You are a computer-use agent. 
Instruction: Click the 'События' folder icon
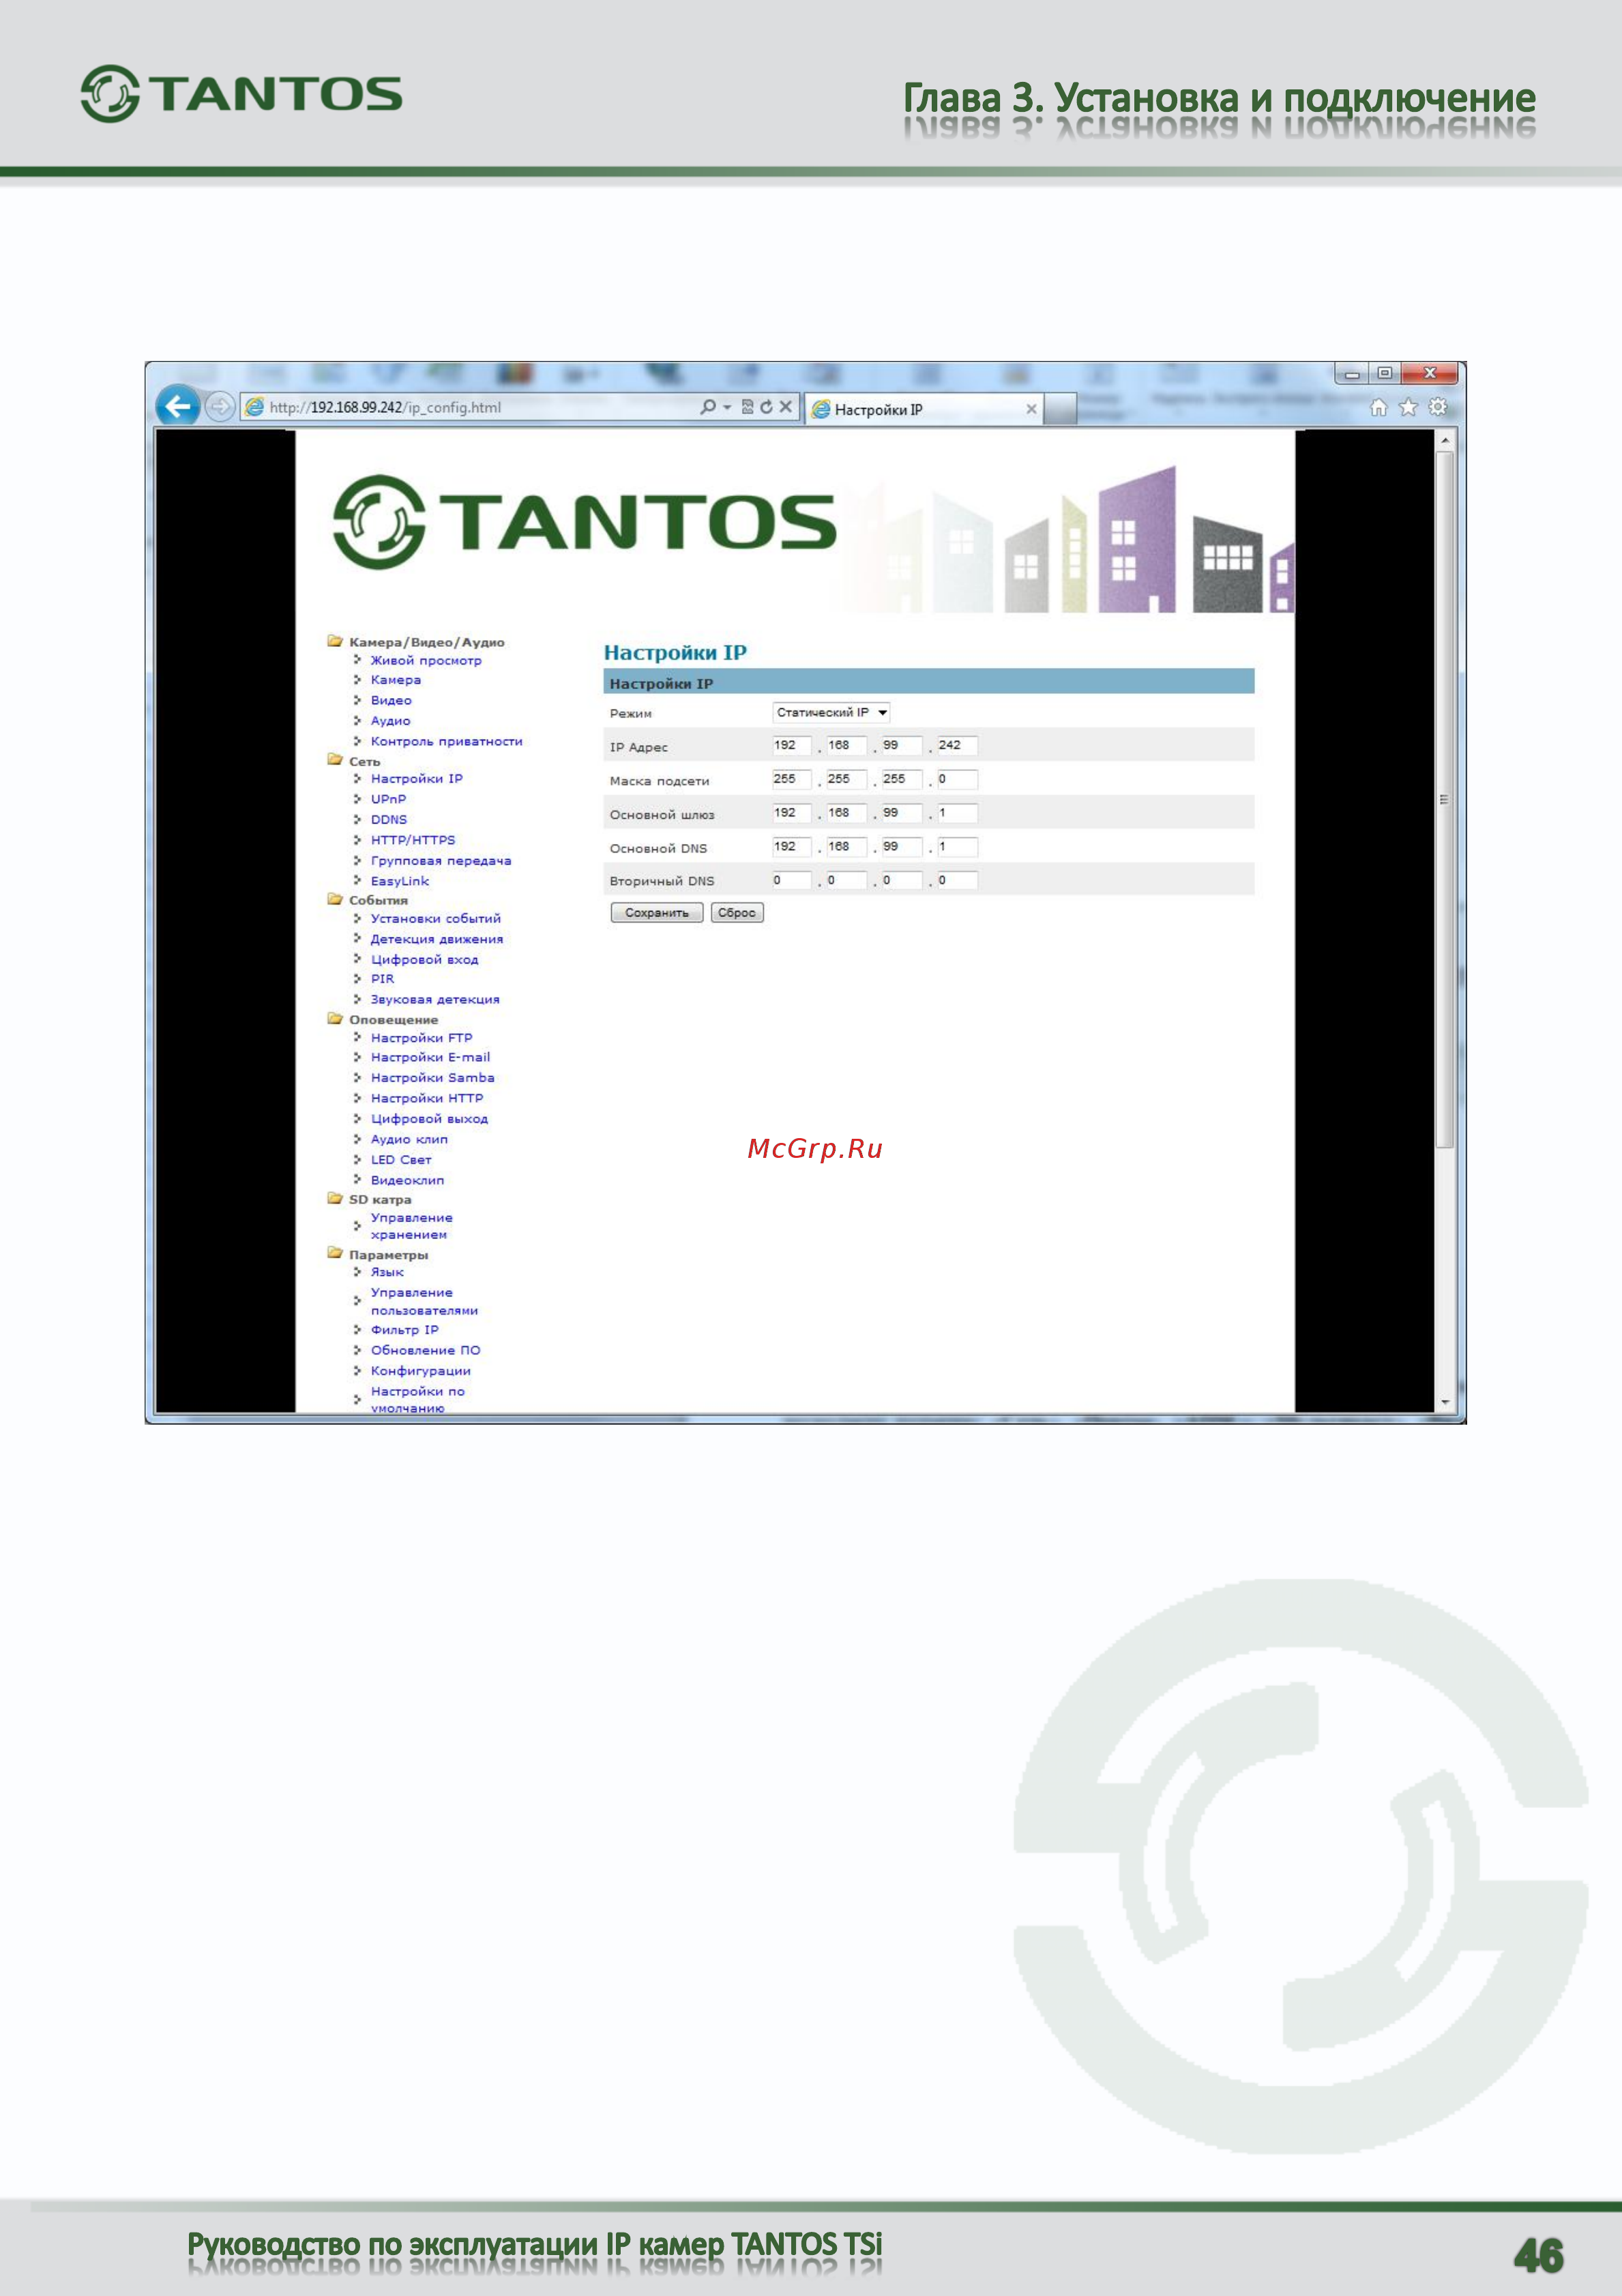pos(335,899)
